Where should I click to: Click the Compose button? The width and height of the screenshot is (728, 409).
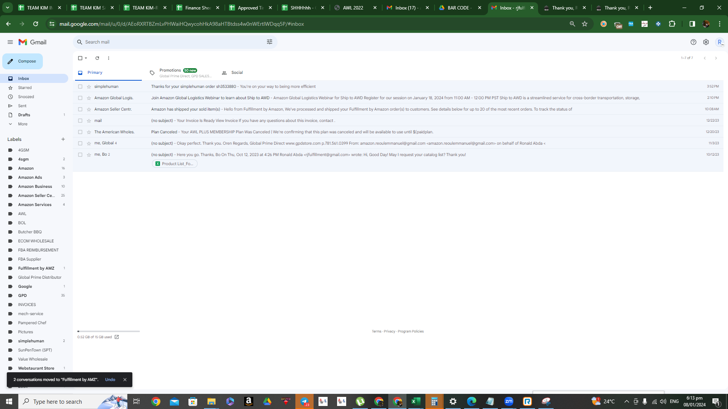22,61
